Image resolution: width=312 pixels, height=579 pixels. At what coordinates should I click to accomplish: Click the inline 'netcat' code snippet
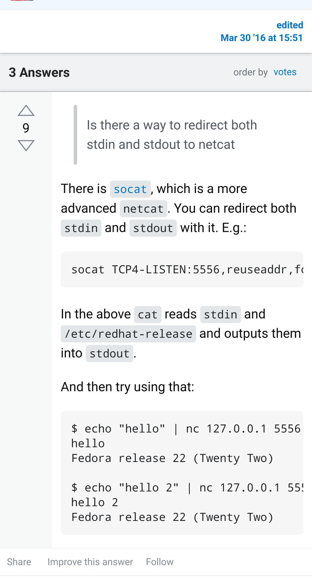[143, 209]
